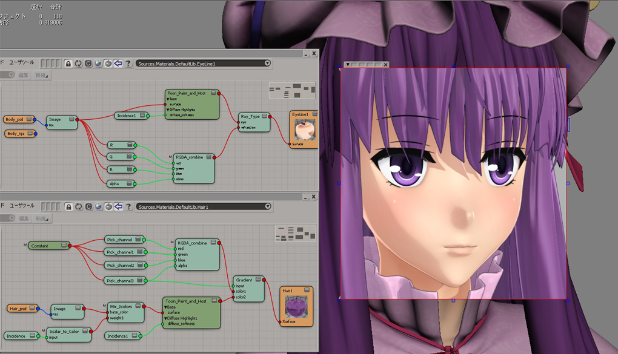
Task: Click the collapse icon on the Mix_2colors node
Action: [x=138, y=306]
